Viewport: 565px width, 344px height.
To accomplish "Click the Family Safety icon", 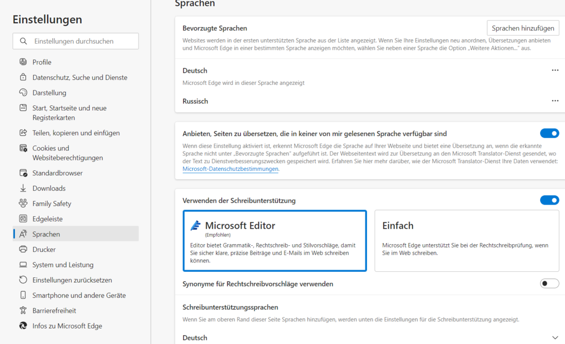I will tap(23, 203).
